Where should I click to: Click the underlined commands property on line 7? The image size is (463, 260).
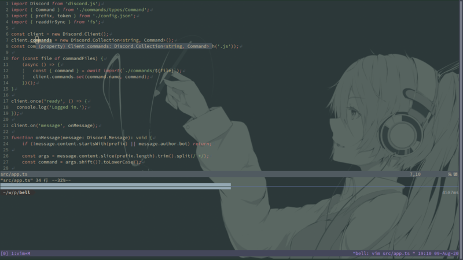[41, 40]
